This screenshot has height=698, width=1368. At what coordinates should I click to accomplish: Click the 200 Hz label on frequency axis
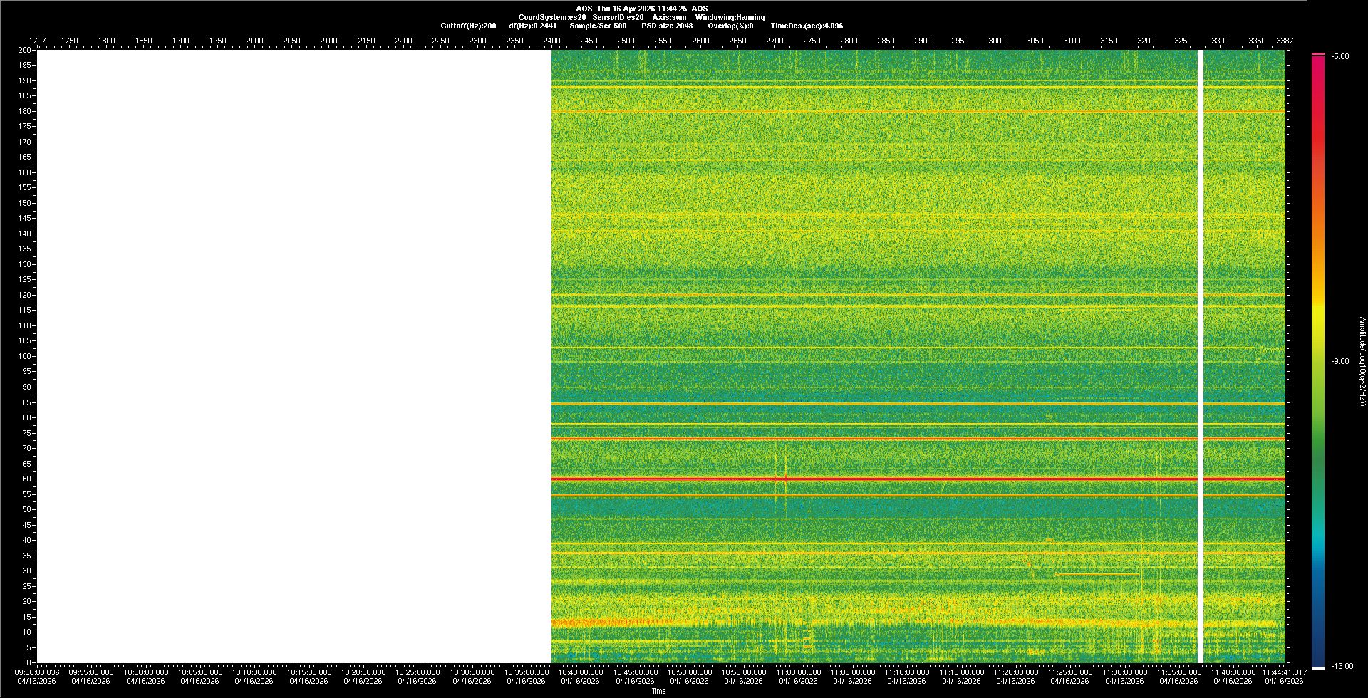point(25,50)
